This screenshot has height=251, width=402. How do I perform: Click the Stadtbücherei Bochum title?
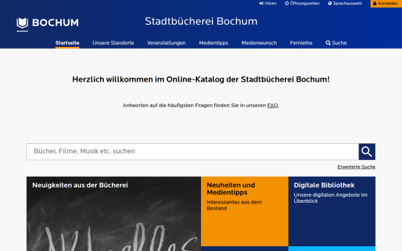tap(201, 21)
